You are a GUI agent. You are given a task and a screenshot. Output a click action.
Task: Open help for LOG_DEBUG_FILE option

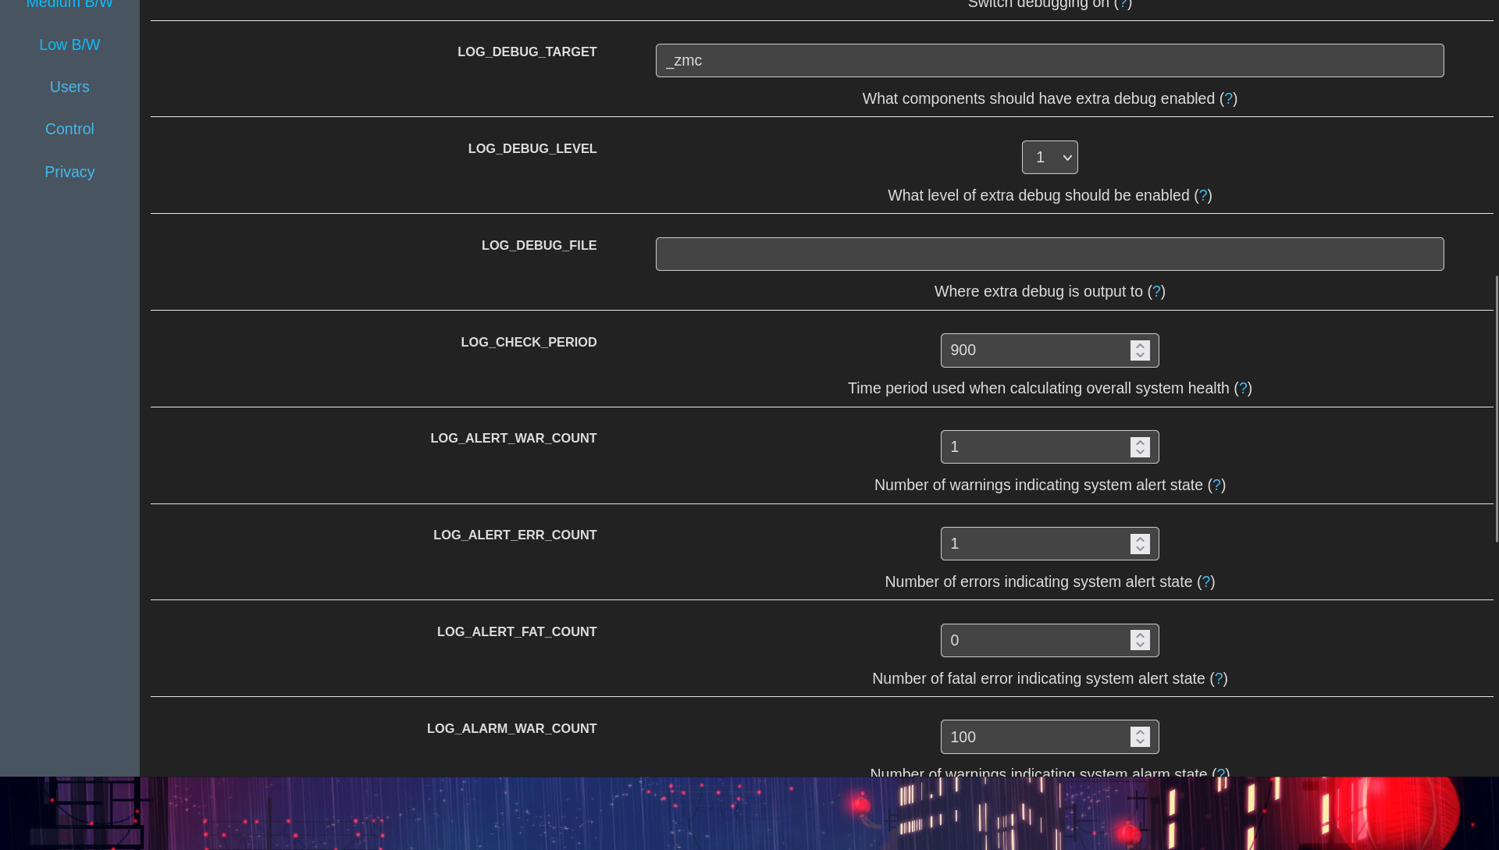pyautogui.click(x=1156, y=292)
